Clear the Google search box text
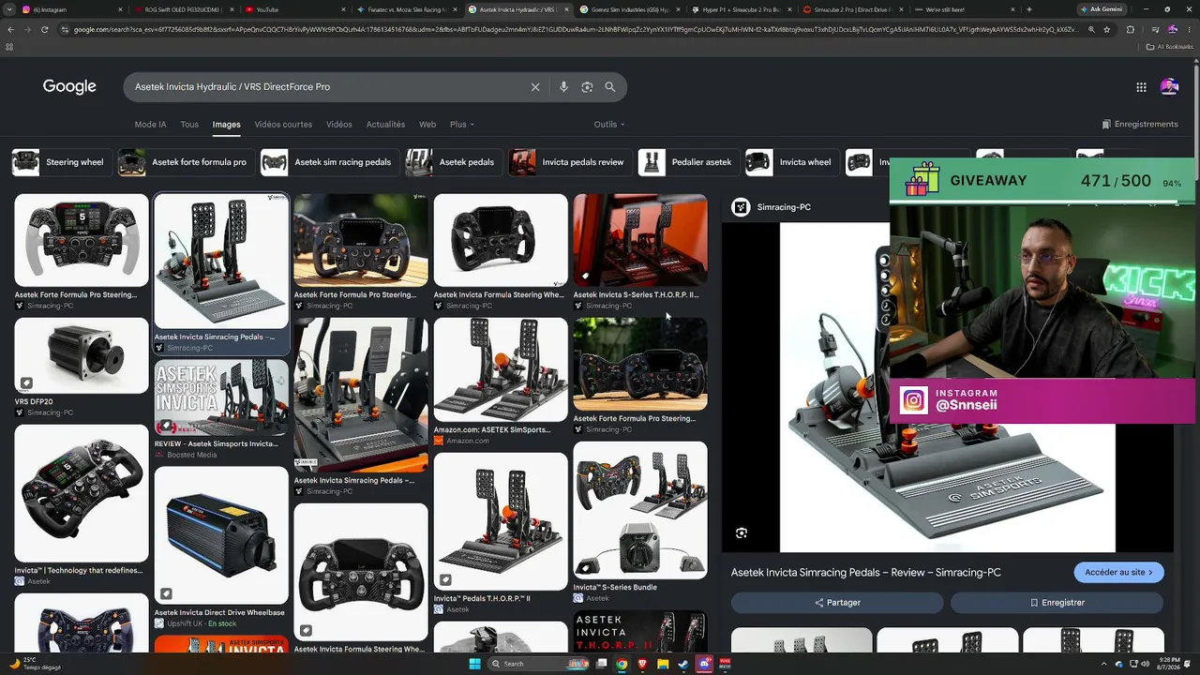1200x675 pixels. pos(535,87)
